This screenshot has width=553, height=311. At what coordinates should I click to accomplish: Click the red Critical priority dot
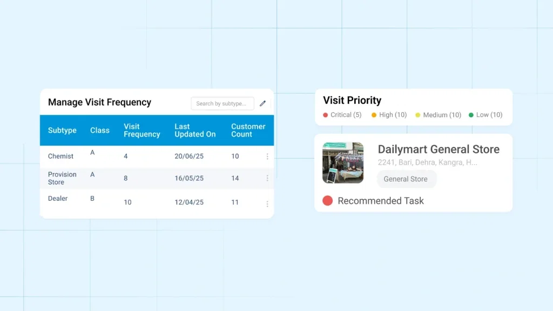click(x=325, y=115)
